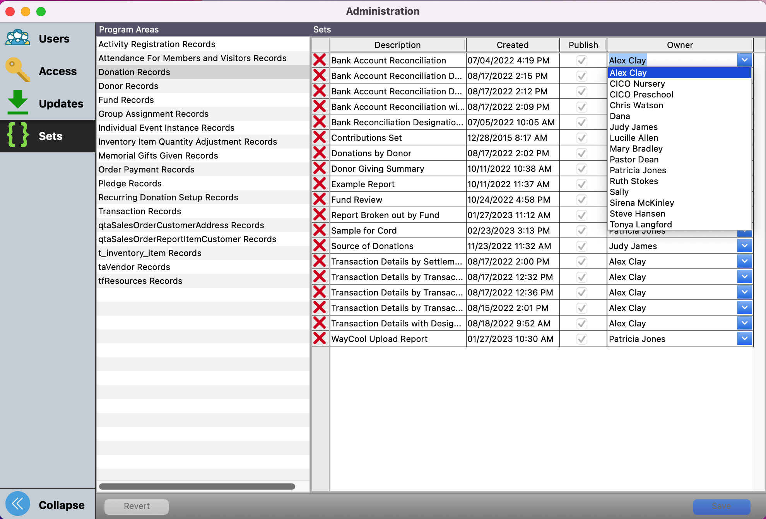Open the Users section icon
Screen dimensions: 766x519
pyautogui.click(x=18, y=38)
